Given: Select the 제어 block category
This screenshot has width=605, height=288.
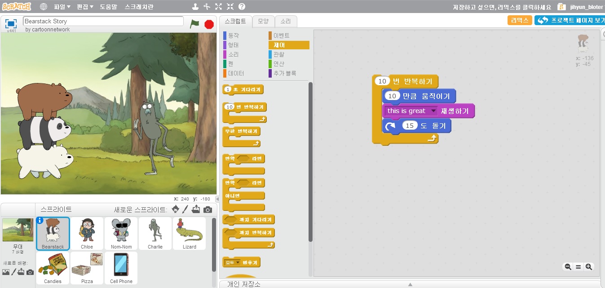Looking at the screenshot, I should point(289,45).
